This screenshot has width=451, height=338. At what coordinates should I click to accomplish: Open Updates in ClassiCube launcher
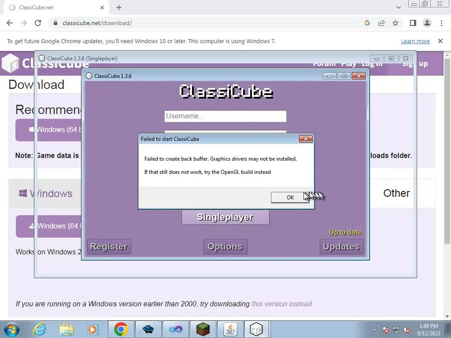click(341, 246)
